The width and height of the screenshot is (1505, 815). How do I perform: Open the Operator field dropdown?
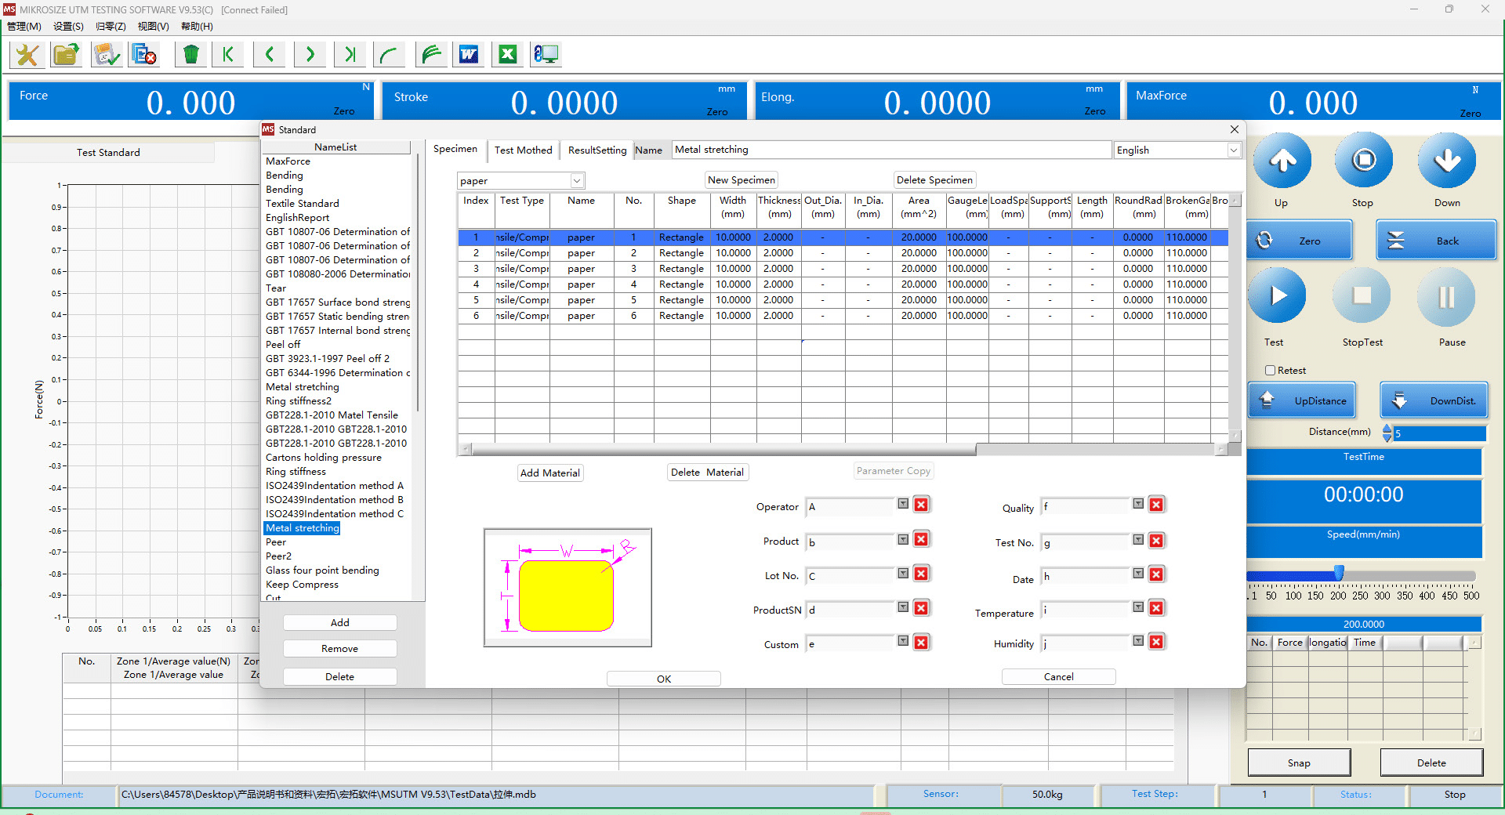click(x=903, y=504)
